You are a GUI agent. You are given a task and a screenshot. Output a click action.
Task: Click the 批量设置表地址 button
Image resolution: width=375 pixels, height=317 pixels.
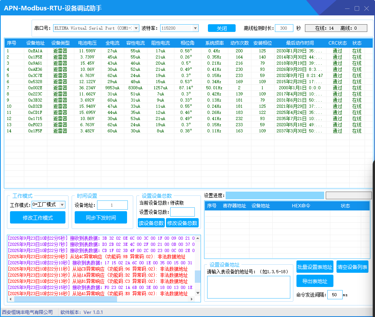pos(315,267)
